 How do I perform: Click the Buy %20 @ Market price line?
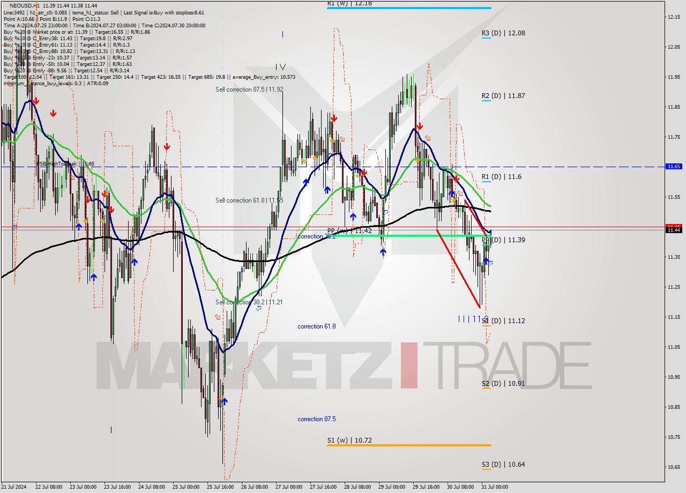(77, 32)
